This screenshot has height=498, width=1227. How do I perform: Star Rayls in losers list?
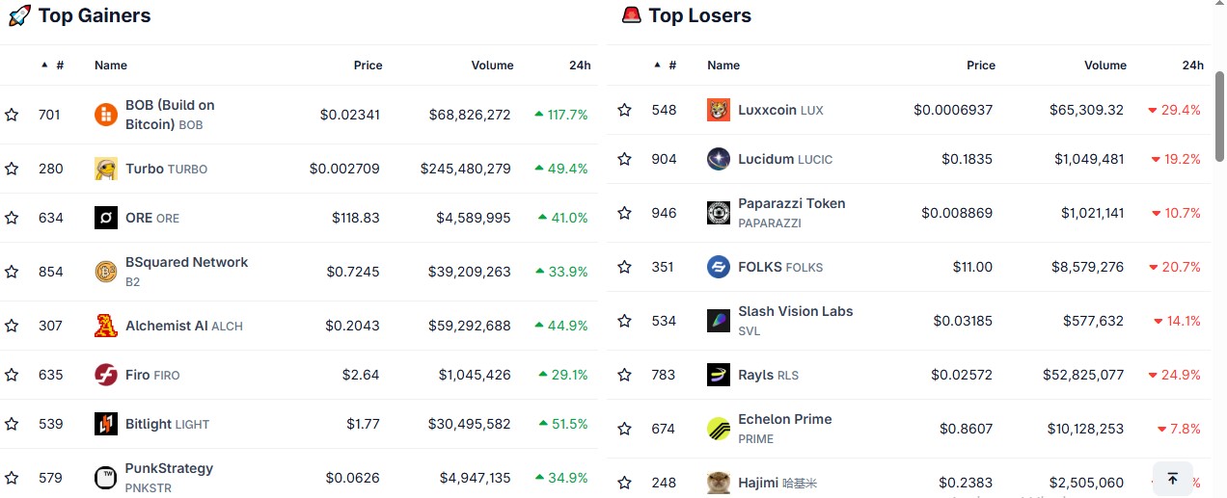click(x=624, y=375)
